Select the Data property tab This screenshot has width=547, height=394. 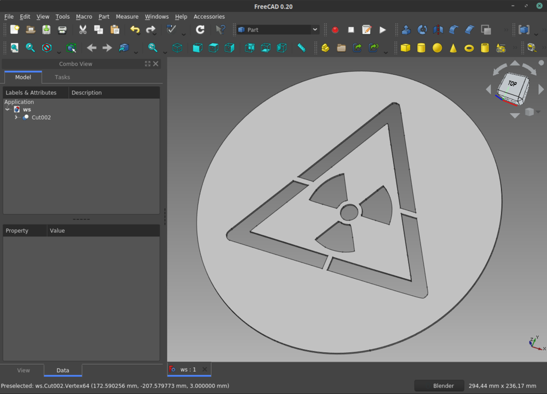63,371
